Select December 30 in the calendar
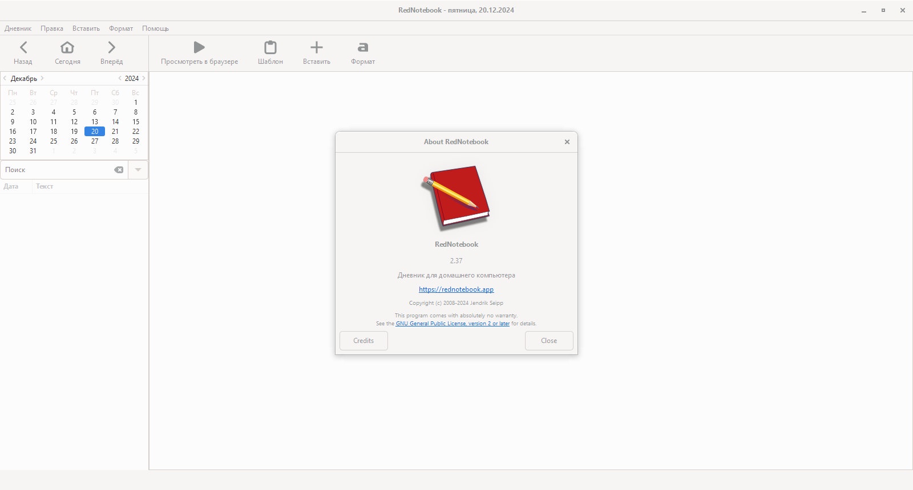 13,151
